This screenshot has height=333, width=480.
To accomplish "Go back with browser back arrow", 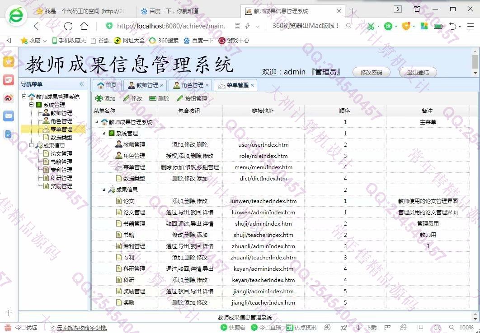I will (37, 26).
